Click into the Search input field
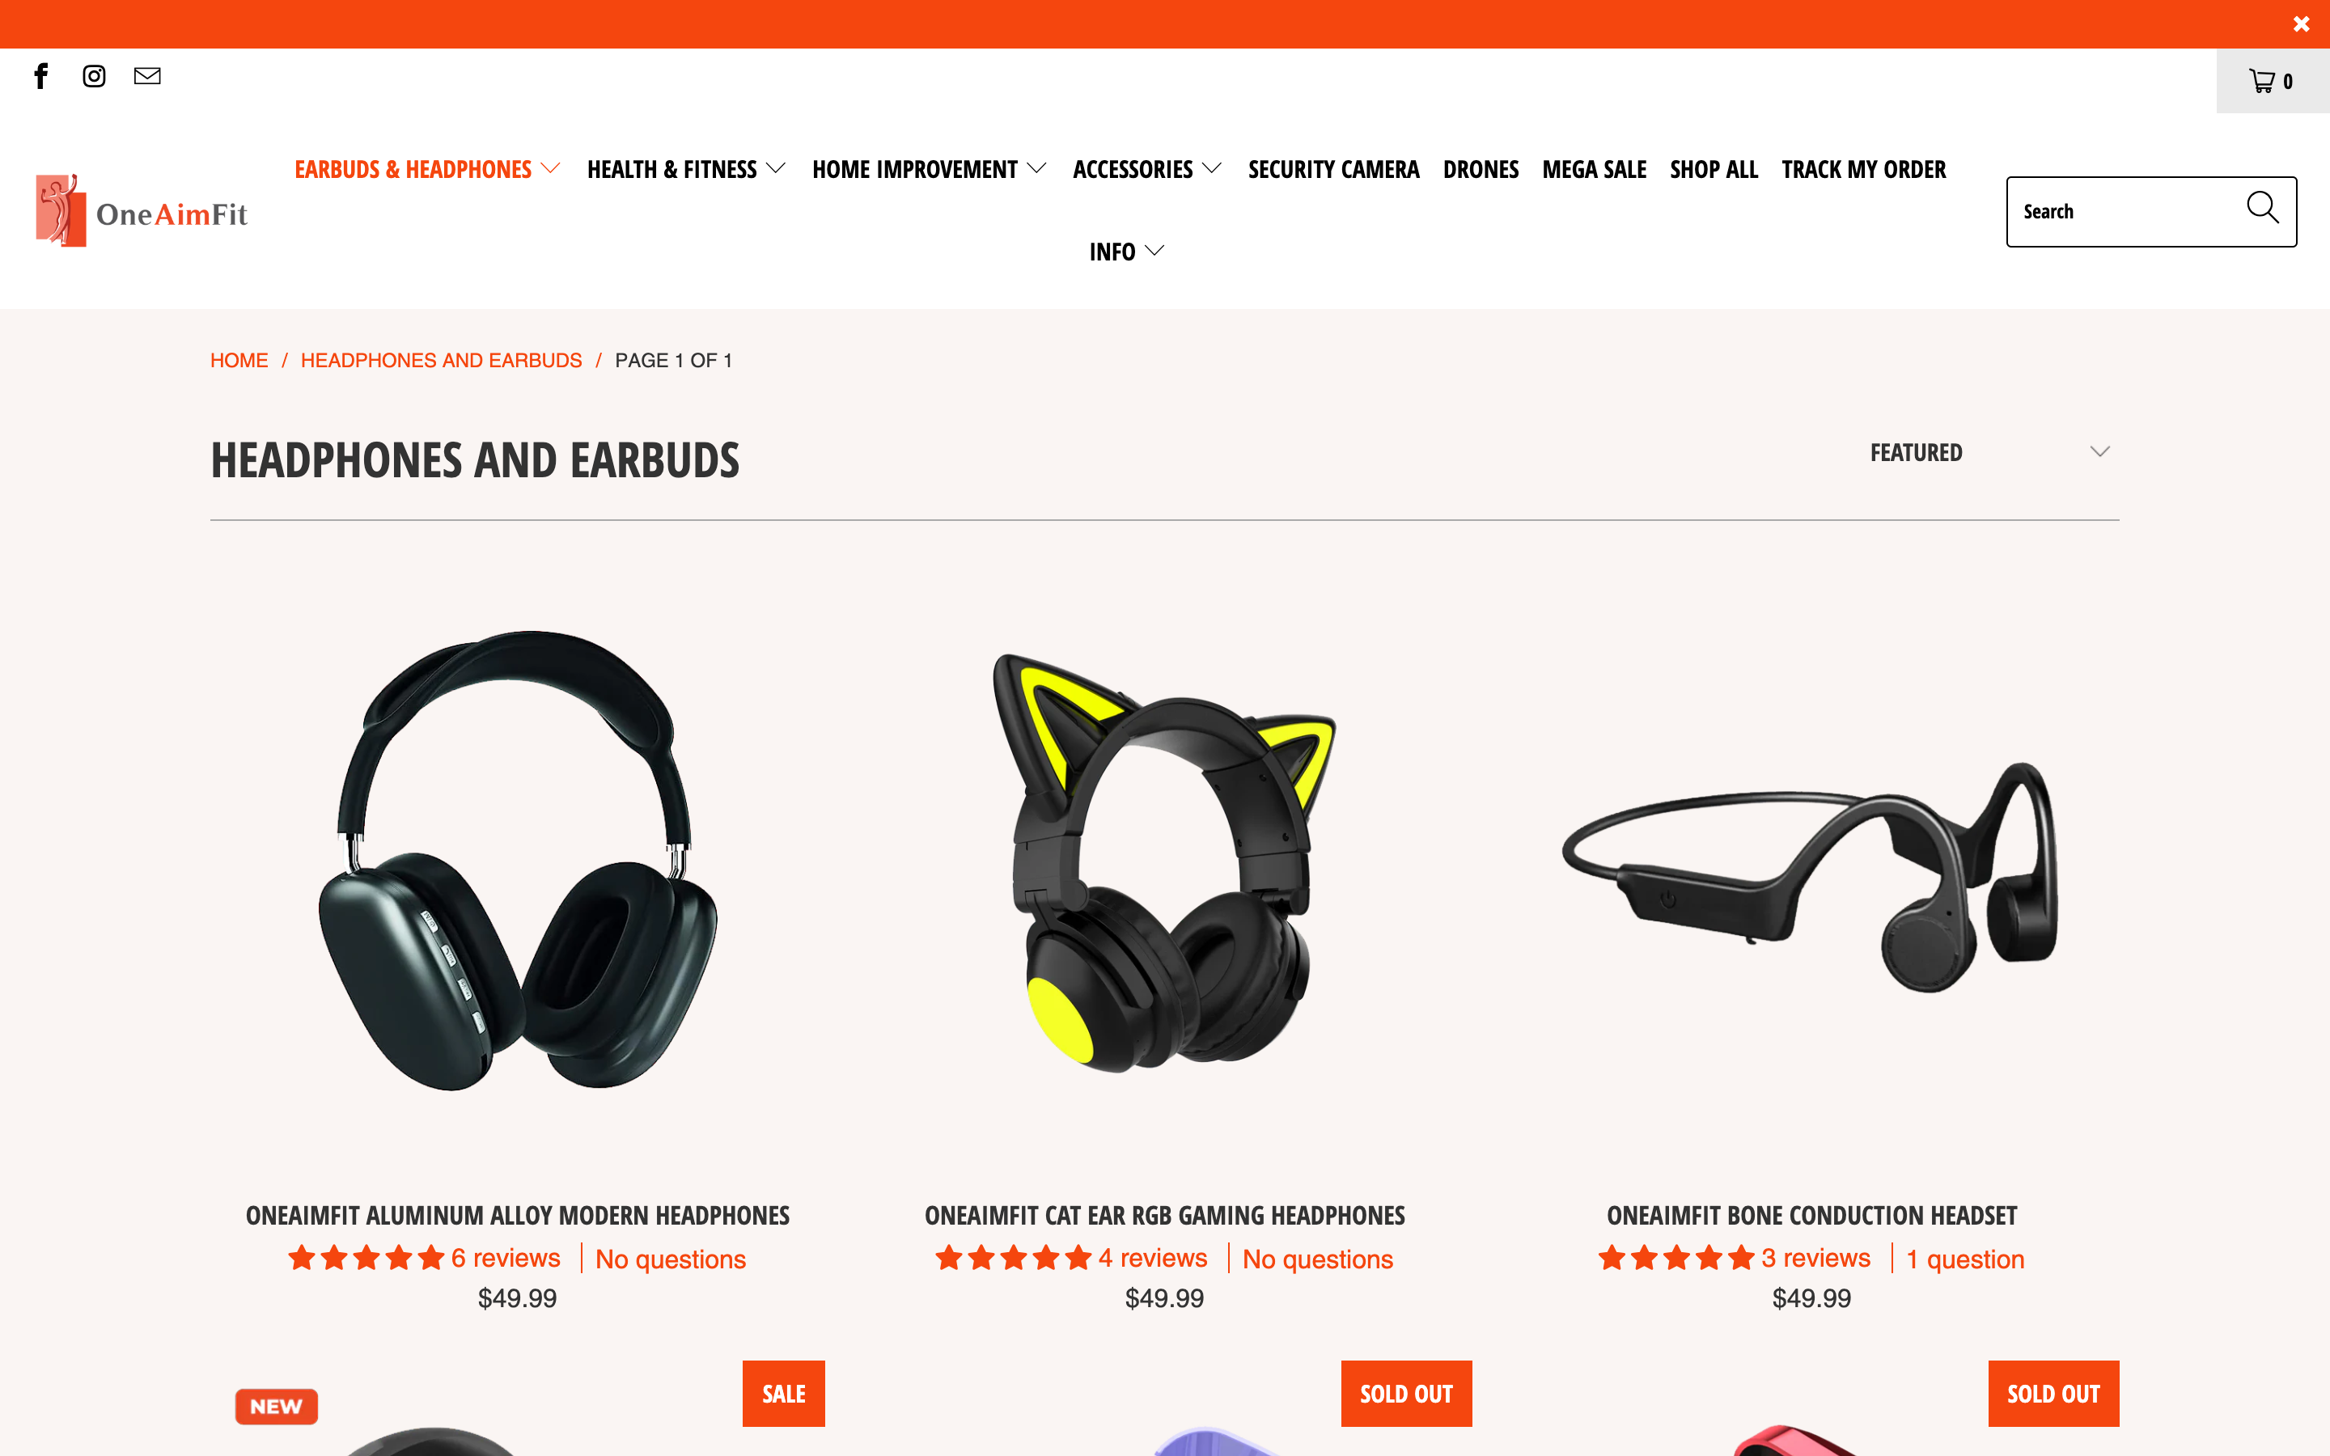The image size is (2330, 1456). 2128,212
